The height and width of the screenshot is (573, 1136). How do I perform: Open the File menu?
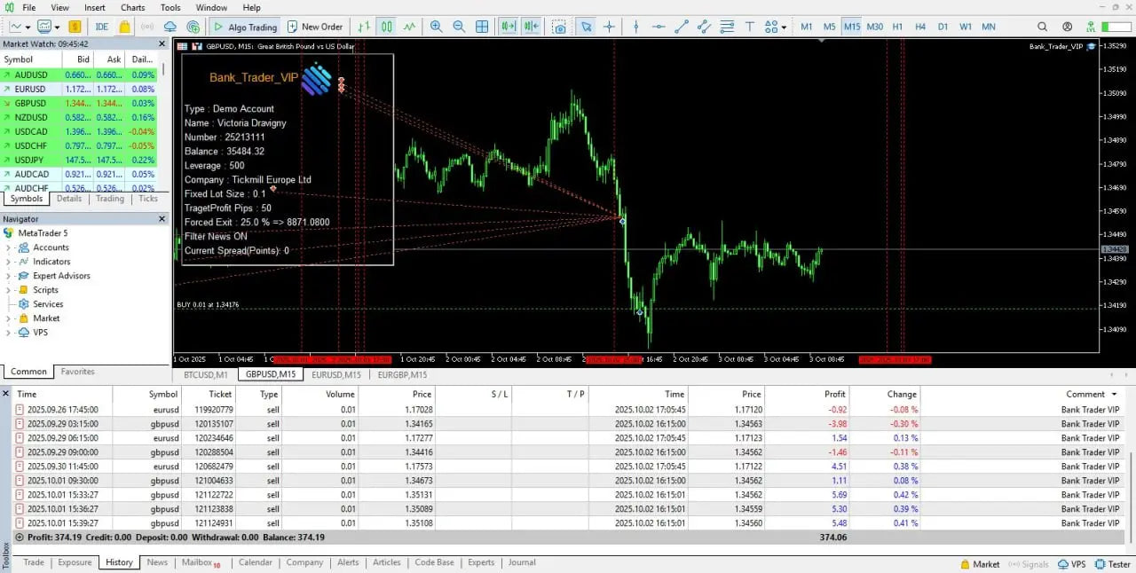(29, 7)
